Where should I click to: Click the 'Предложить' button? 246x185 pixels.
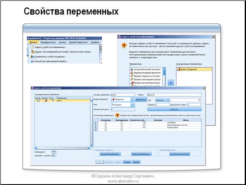click(x=141, y=99)
